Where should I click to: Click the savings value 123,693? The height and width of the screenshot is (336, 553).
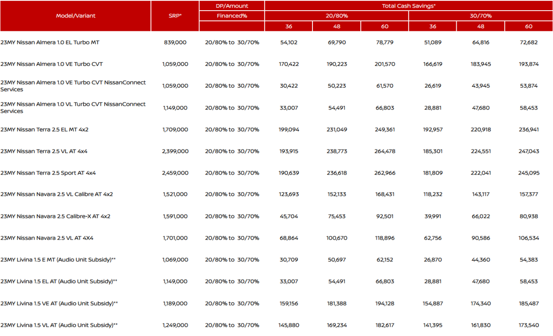289,194
